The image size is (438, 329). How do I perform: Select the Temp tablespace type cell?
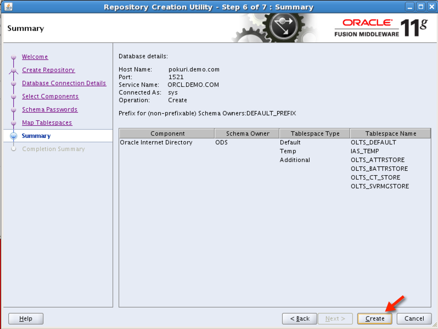point(288,151)
